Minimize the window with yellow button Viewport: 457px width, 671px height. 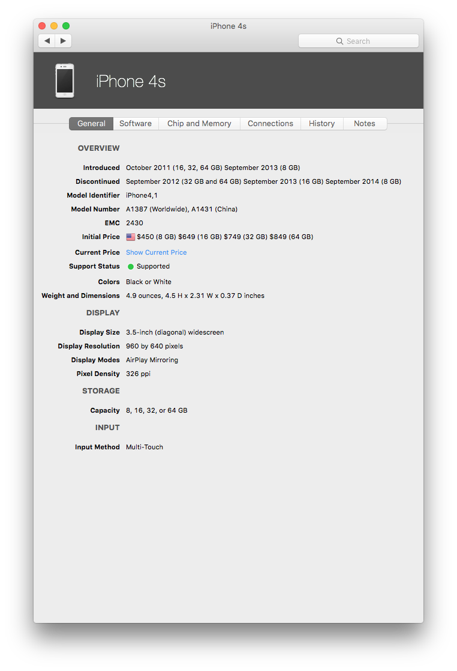point(54,26)
